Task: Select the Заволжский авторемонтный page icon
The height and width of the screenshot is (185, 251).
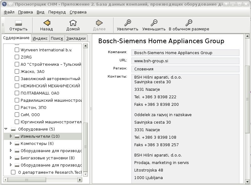Action: tap(17, 79)
